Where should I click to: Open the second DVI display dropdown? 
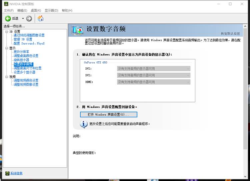click(x=154, y=75)
